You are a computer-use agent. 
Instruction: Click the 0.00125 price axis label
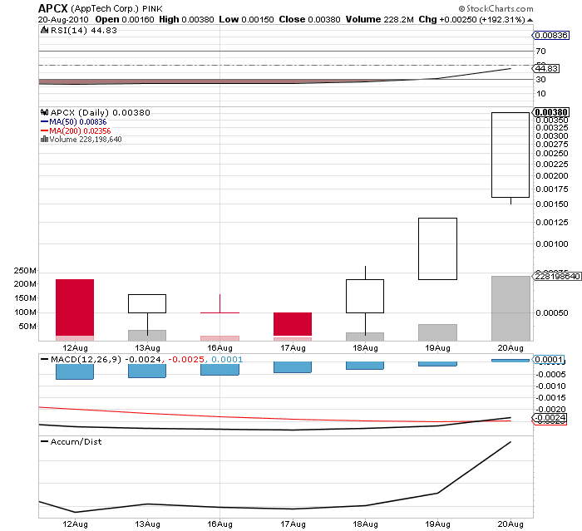pos(552,222)
